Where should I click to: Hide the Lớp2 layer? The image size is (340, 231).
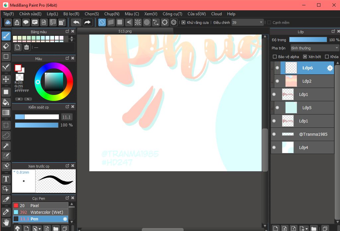point(277,81)
